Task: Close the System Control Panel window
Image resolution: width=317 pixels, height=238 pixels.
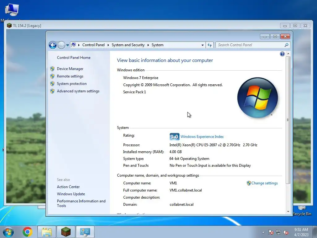Action: pos(285,37)
